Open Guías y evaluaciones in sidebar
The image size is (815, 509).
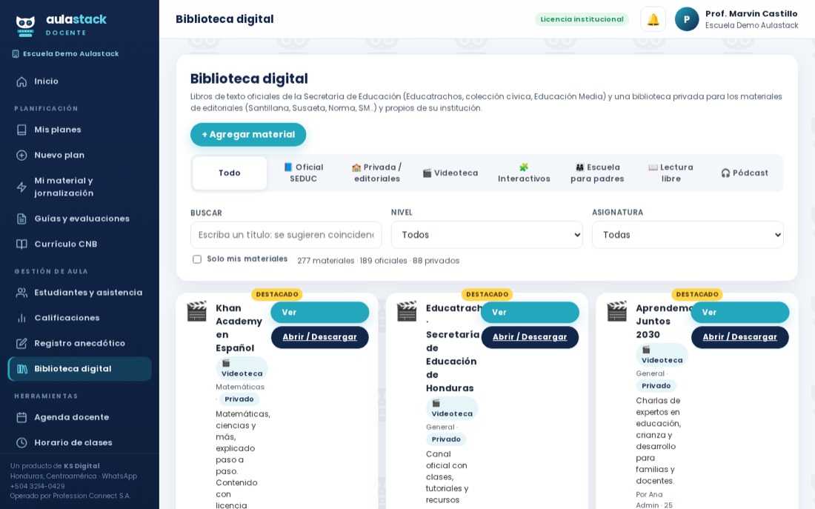click(79, 219)
